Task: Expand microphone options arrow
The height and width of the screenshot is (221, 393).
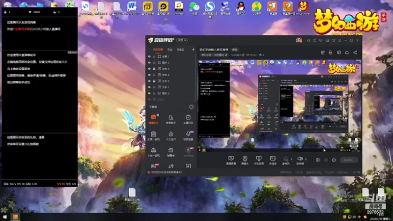Action: click(291, 159)
